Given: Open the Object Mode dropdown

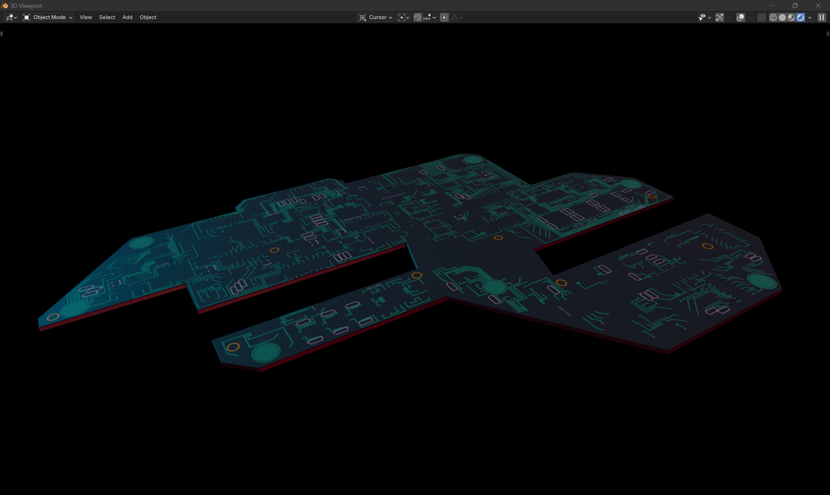Looking at the screenshot, I should 48,17.
